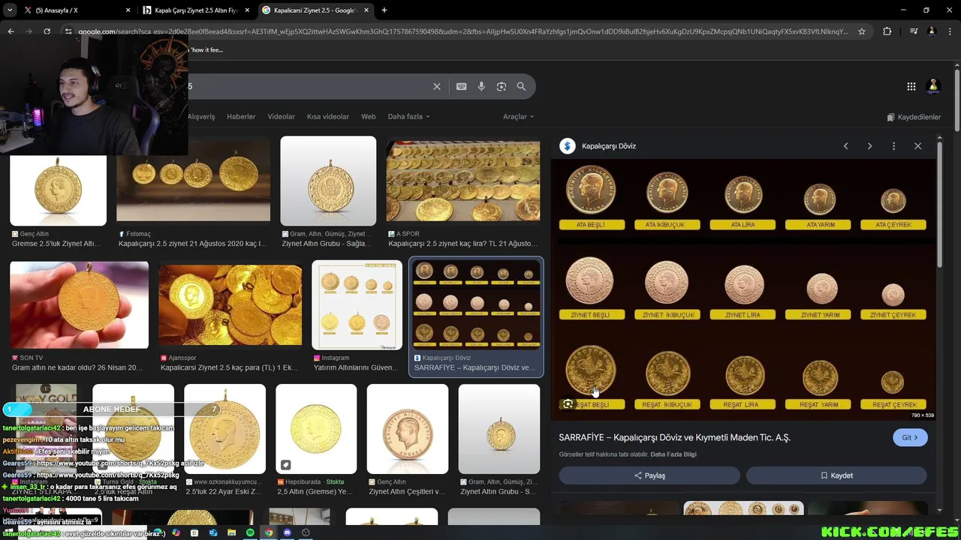Open the SON TV hand-held coin thumbnail
This screenshot has height=540, width=961.
point(79,305)
